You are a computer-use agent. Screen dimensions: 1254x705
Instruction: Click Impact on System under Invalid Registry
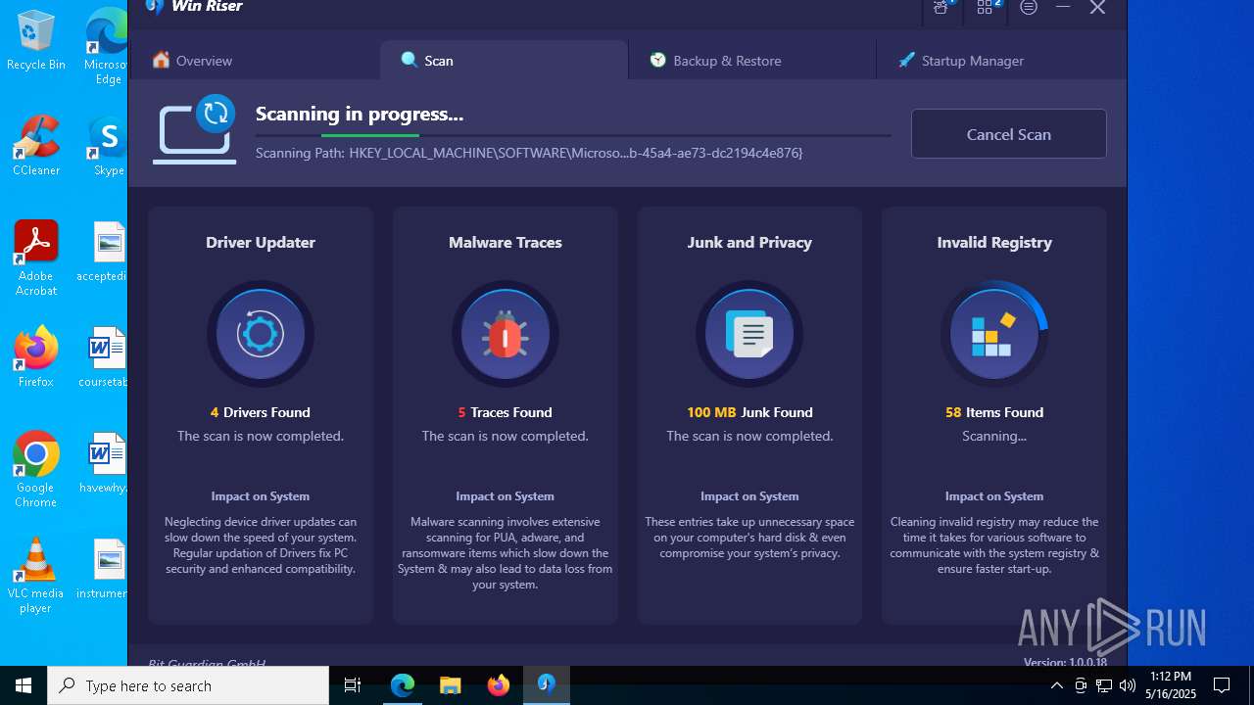pyautogui.click(x=994, y=496)
